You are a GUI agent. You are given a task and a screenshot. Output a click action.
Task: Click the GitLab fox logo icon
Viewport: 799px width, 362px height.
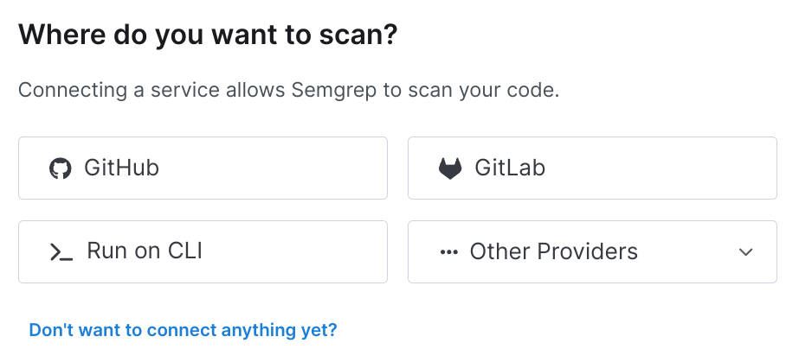click(450, 168)
